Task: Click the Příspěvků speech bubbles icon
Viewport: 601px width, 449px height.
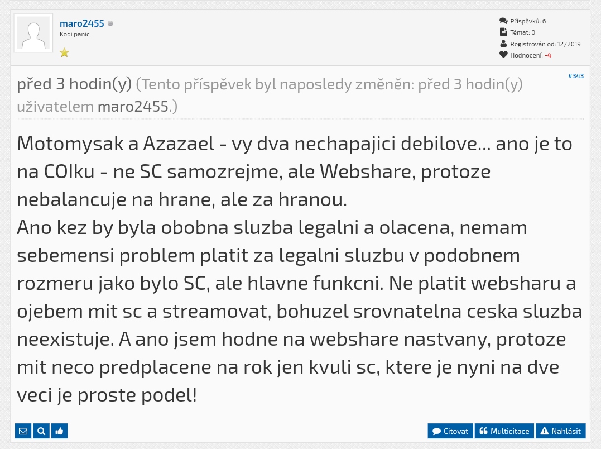Action: click(503, 21)
